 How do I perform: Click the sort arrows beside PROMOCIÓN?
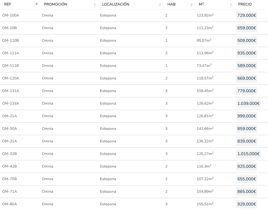click(95, 4)
